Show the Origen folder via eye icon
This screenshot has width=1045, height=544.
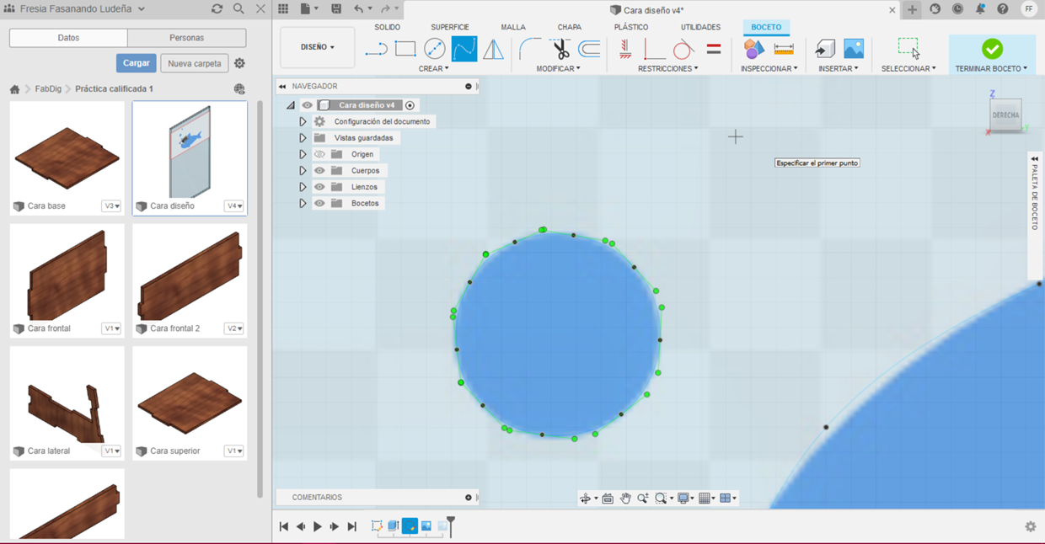pyautogui.click(x=319, y=155)
